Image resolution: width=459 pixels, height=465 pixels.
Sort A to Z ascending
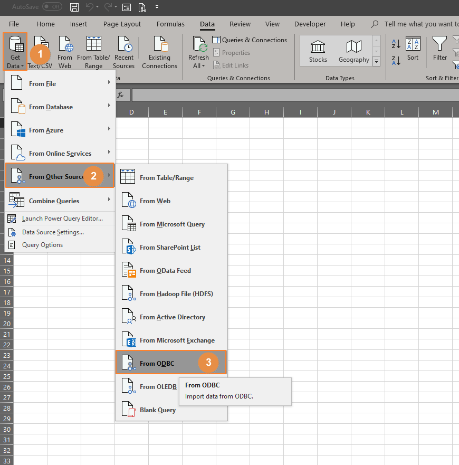(396, 44)
